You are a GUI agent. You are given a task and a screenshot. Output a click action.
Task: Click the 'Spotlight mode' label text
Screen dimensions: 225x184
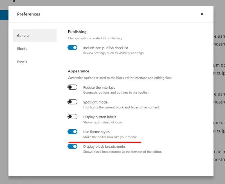95,102
